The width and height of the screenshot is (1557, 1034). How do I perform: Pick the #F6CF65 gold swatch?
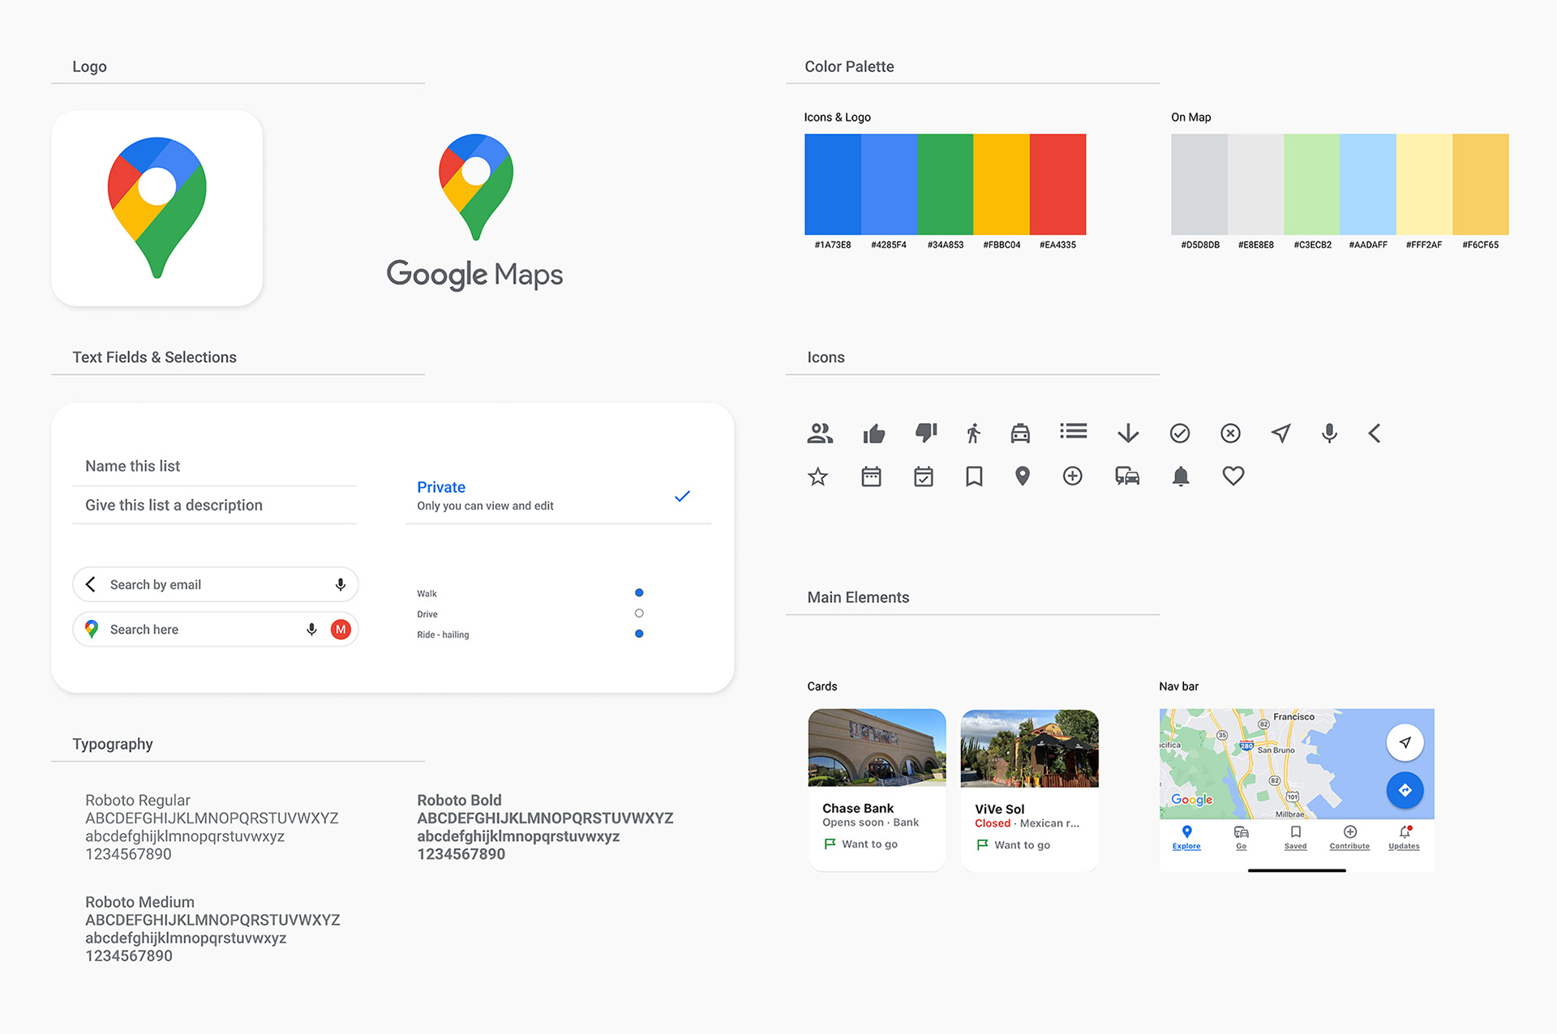pos(1481,185)
